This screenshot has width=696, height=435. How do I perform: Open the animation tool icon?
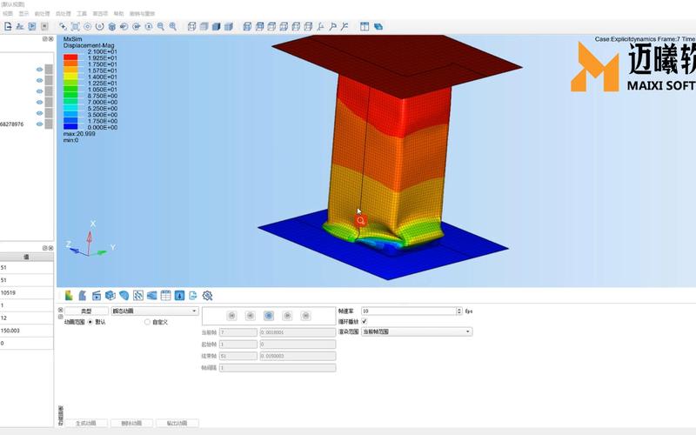pyautogui.click(x=97, y=295)
